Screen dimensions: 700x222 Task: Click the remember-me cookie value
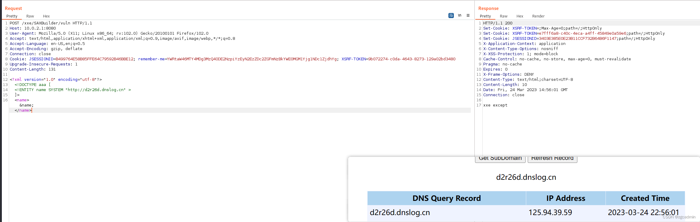[252, 59]
